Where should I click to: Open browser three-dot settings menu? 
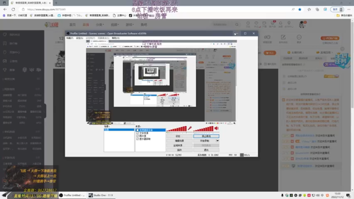[x=349, y=9]
